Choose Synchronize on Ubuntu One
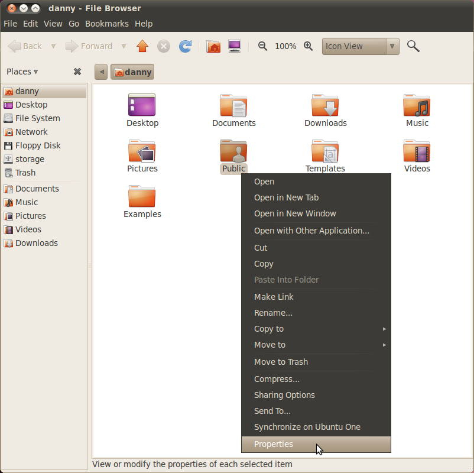The height and width of the screenshot is (473, 474). point(316,427)
